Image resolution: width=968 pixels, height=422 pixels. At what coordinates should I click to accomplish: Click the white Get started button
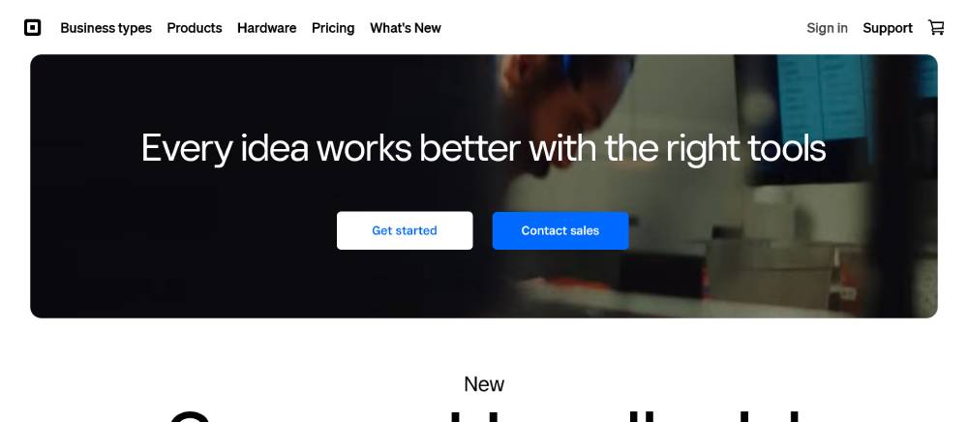pos(405,230)
